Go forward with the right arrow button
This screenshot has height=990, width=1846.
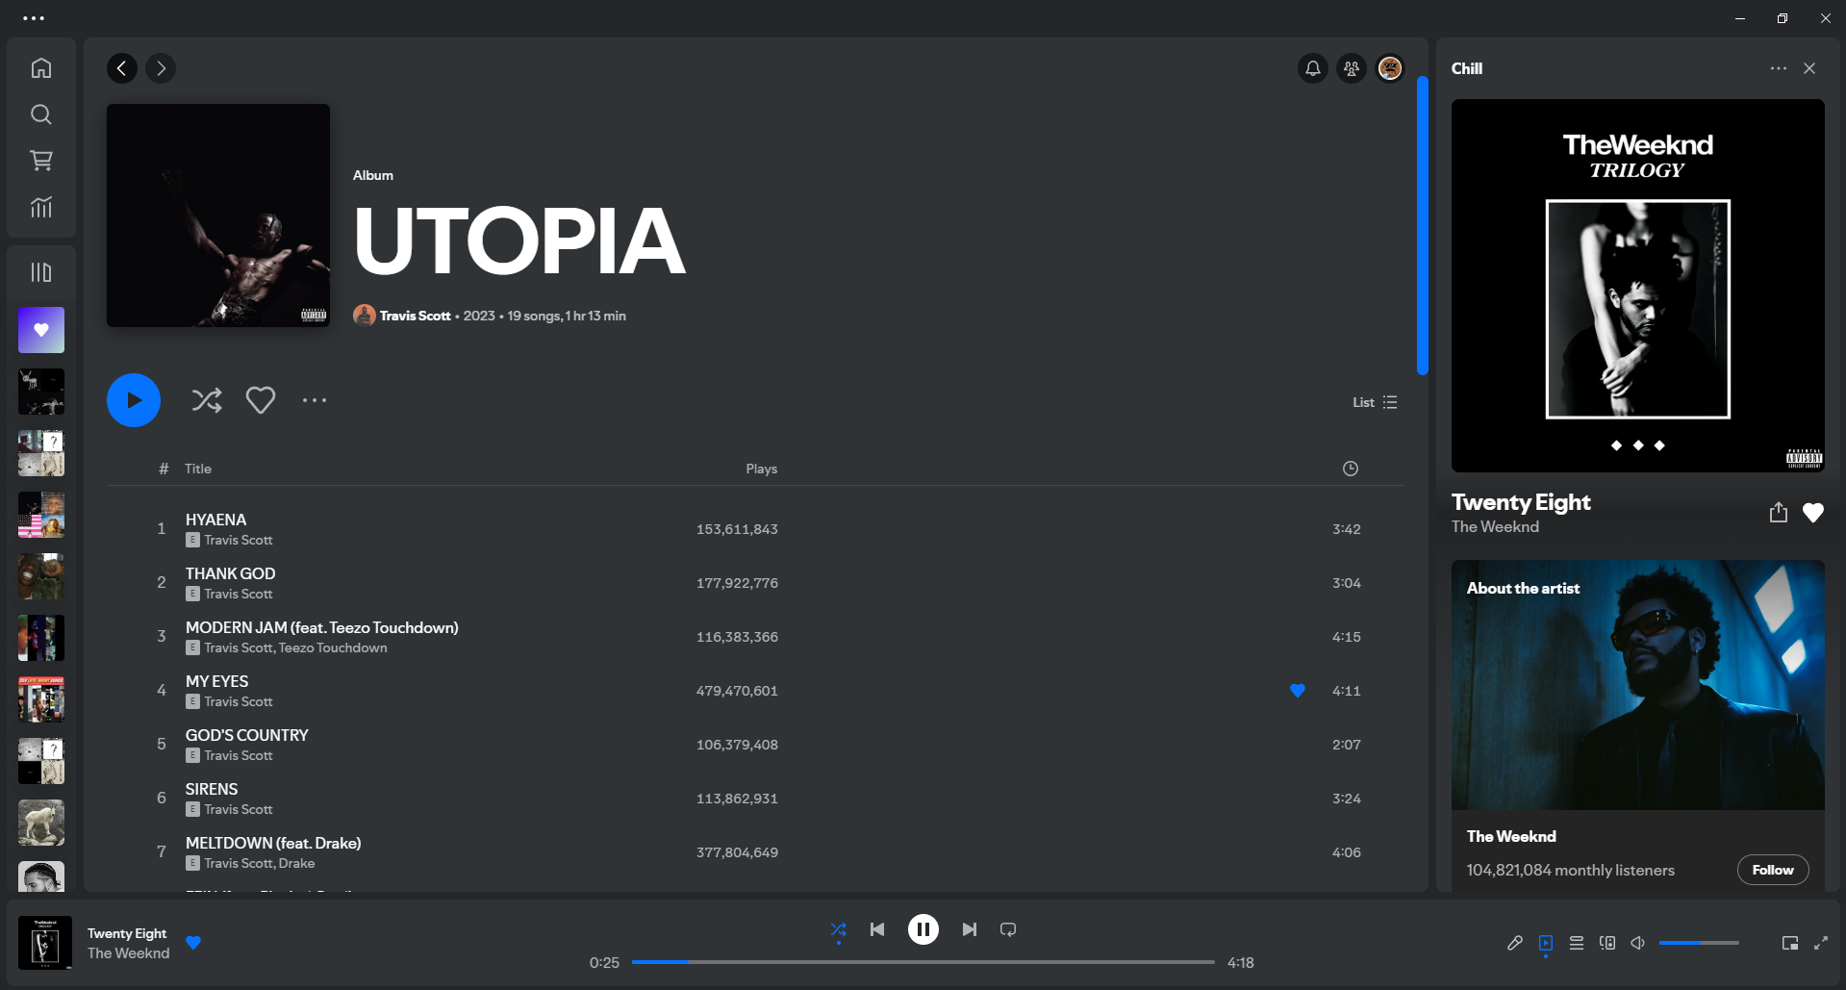[x=161, y=68]
